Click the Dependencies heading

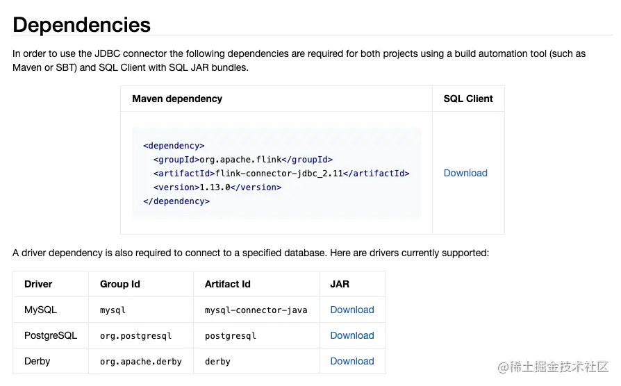point(81,24)
